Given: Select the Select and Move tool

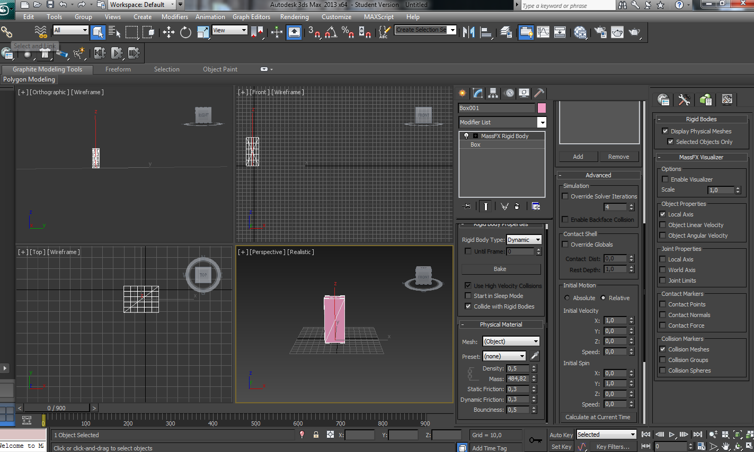Looking at the screenshot, I should pos(168,32).
